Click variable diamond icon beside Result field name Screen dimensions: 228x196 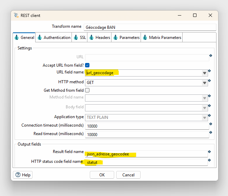[x=209, y=152]
